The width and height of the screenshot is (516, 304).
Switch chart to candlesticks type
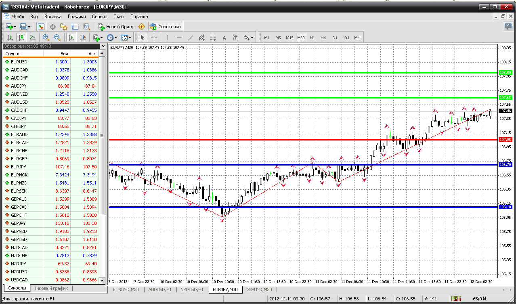point(21,38)
